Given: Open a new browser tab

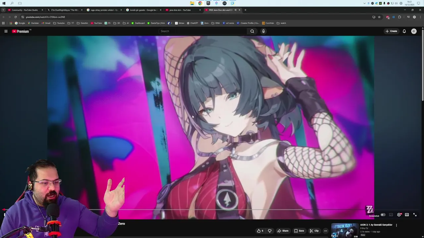Looking at the screenshot, I should 245,10.
